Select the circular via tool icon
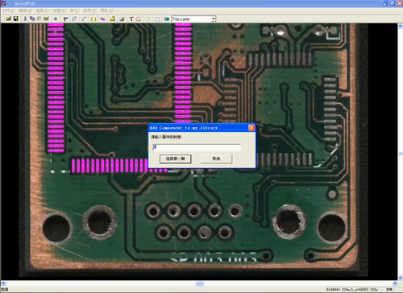This screenshot has height=293, width=403. (x=75, y=19)
